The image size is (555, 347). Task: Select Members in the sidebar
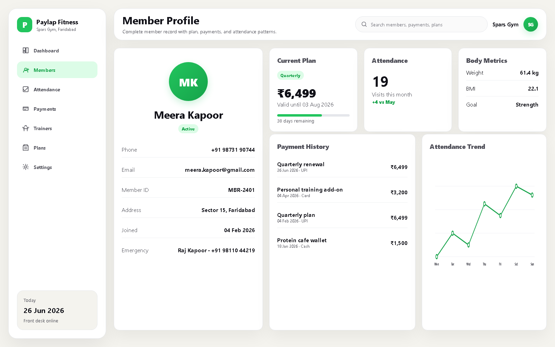(57, 70)
